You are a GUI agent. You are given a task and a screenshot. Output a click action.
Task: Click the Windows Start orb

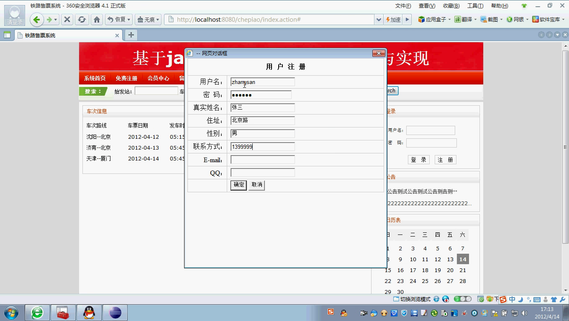pyautogui.click(x=11, y=313)
